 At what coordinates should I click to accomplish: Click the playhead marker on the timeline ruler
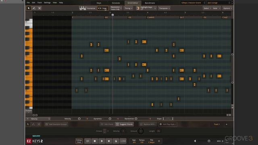(x=112, y=15)
